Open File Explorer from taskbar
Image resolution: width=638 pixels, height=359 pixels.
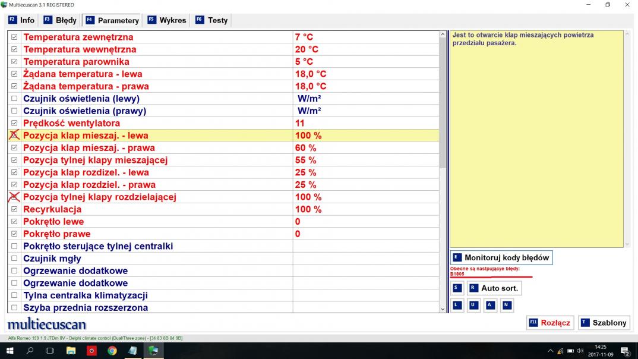click(x=71, y=351)
